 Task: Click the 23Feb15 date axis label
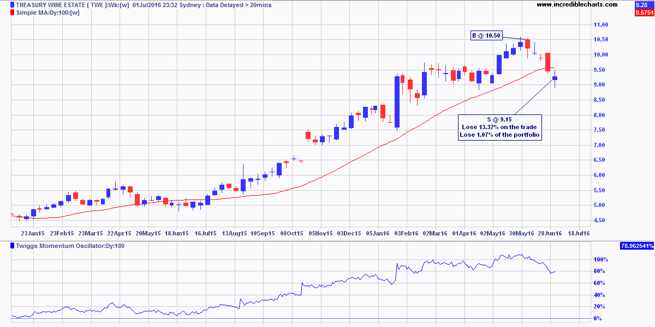point(61,233)
